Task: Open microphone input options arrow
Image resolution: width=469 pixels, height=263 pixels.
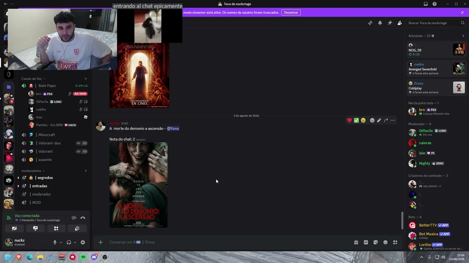Action: click(x=61, y=242)
